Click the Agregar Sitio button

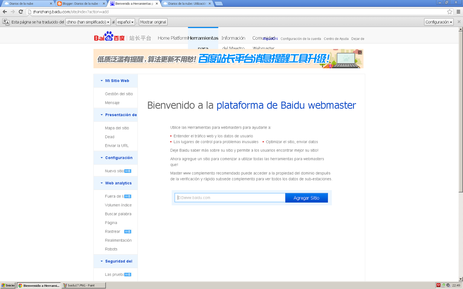pyautogui.click(x=306, y=198)
